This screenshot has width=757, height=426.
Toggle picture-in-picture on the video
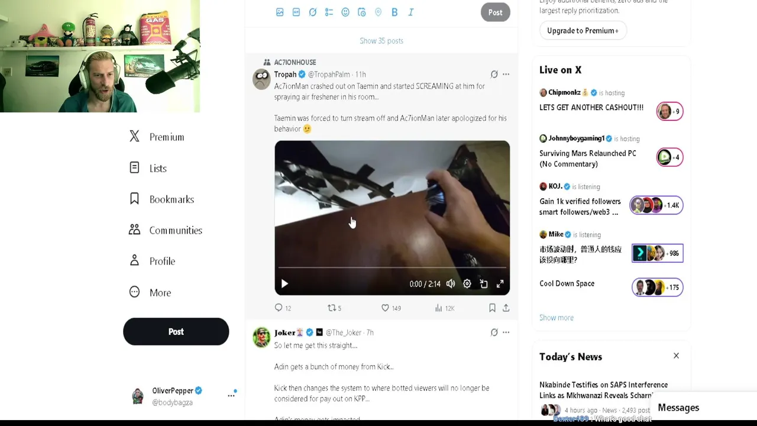click(484, 284)
